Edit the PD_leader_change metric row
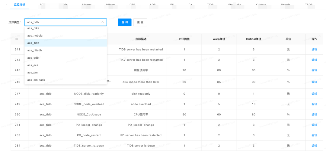The height and width of the screenshot is (152, 326). pos(314,125)
